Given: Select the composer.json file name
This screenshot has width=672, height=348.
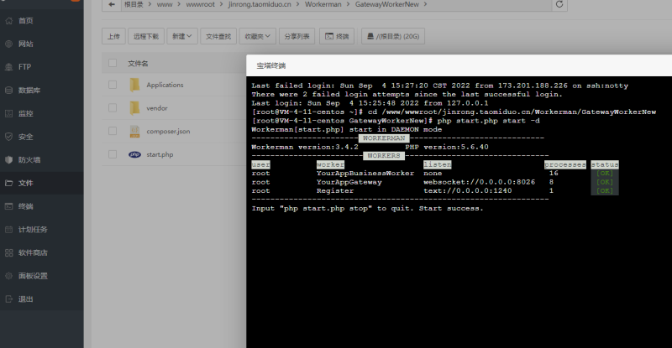Looking at the screenshot, I should coord(168,132).
